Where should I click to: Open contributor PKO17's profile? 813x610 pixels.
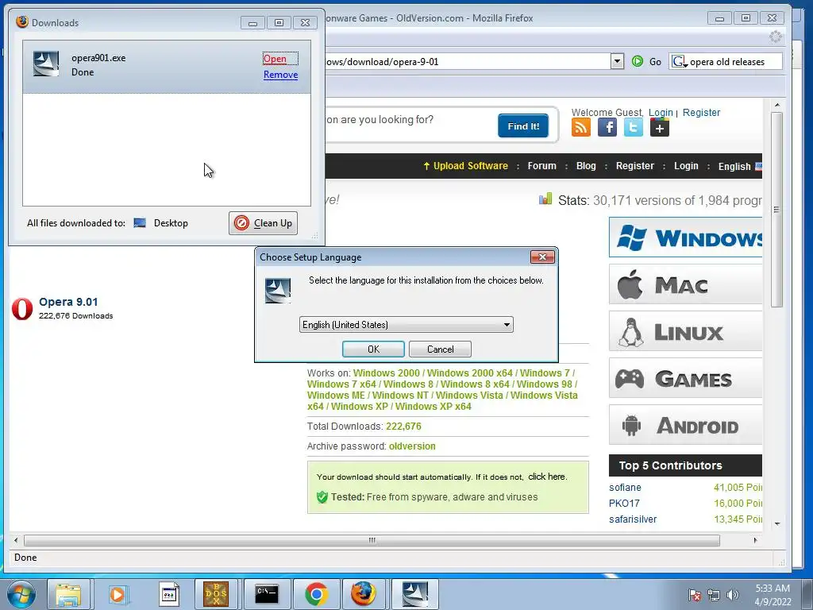[x=624, y=503]
